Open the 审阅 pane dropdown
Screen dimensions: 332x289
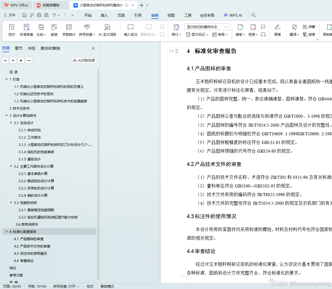(220, 35)
